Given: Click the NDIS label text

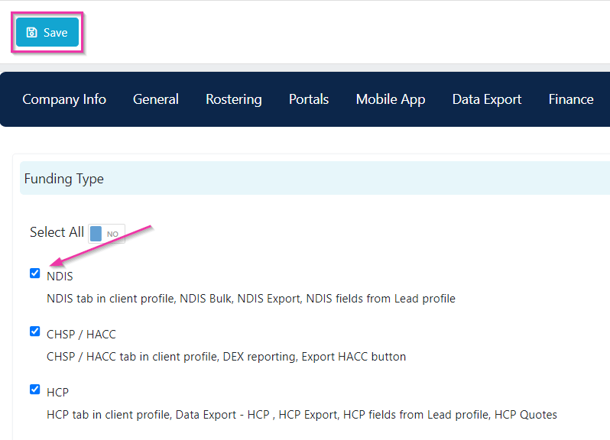Looking at the screenshot, I should pyautogui.click(x=60, y=276).
